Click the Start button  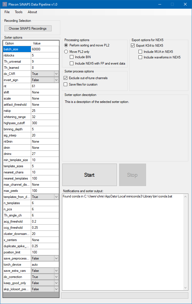89,175
